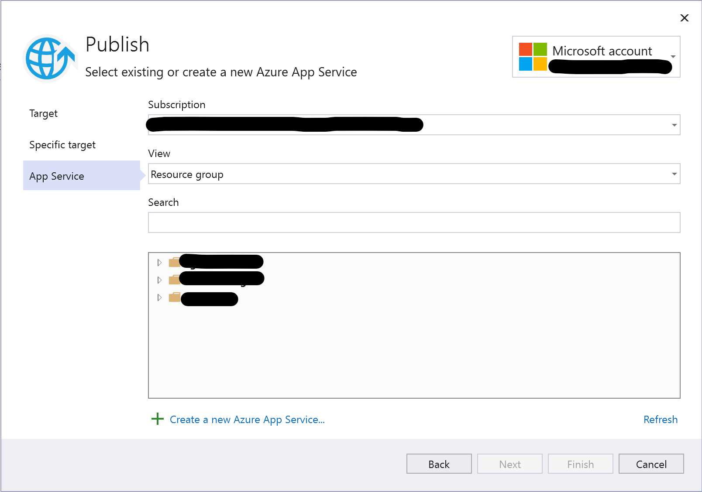Image resolution: width=702 pixels, height=492 pixels.
Task: Click the folder icon of the first resource group
Action: [x=174, y=262]
